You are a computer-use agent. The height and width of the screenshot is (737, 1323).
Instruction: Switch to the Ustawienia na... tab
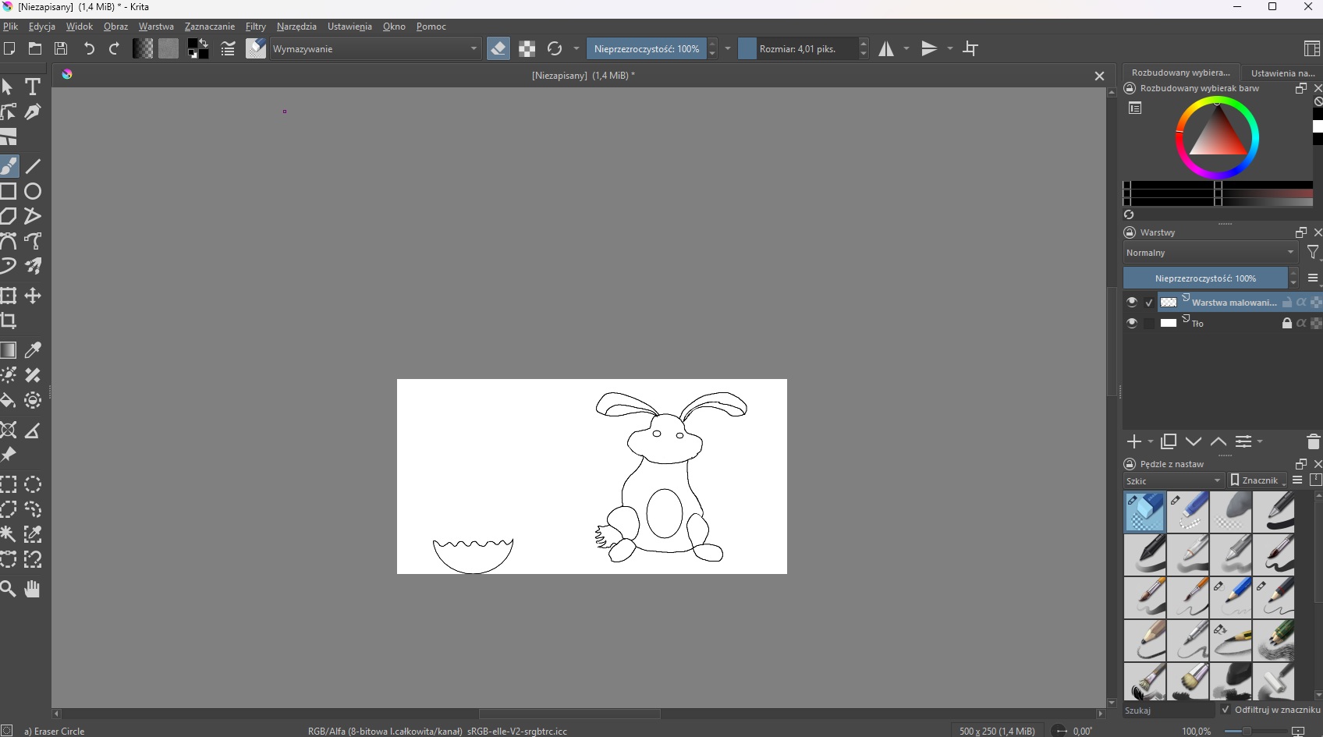[x=1282, y=73]
